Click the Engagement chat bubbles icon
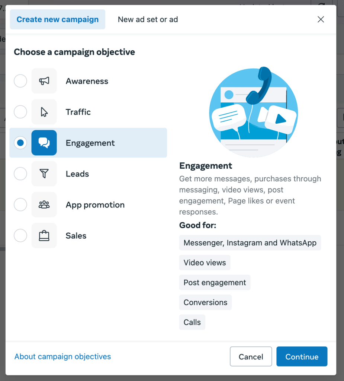This screenshot has height=381, width=344. (44, 143)
